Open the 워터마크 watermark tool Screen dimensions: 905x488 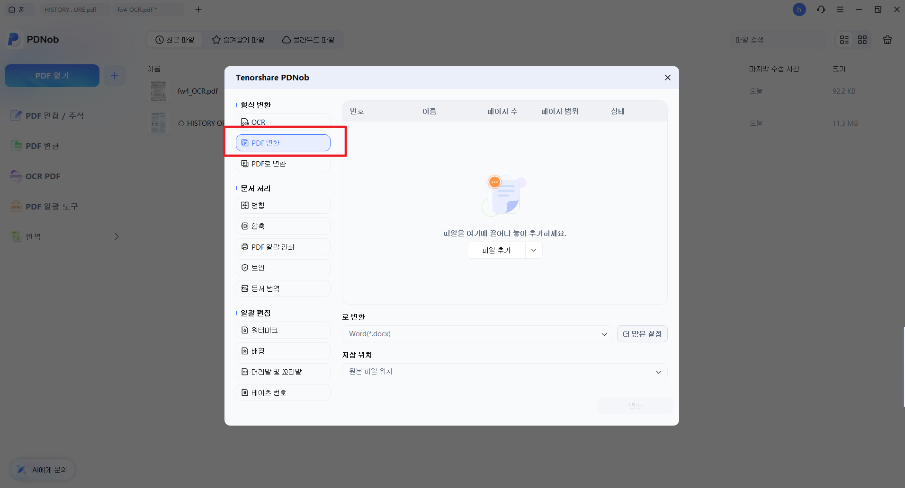tap(283, 330)
